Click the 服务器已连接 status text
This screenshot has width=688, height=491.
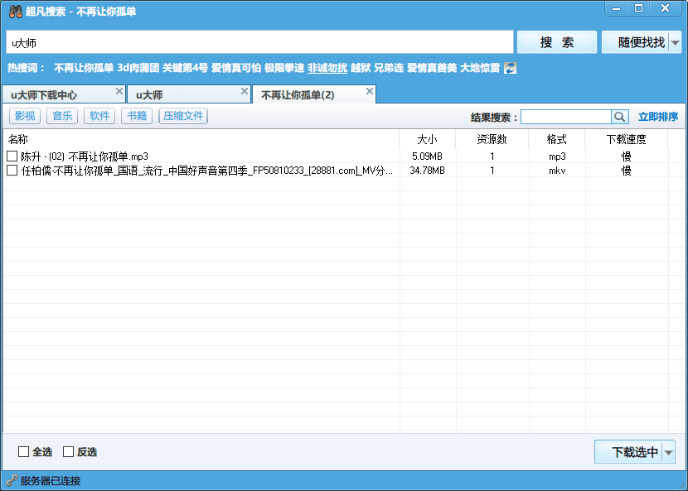pos(51,480)
